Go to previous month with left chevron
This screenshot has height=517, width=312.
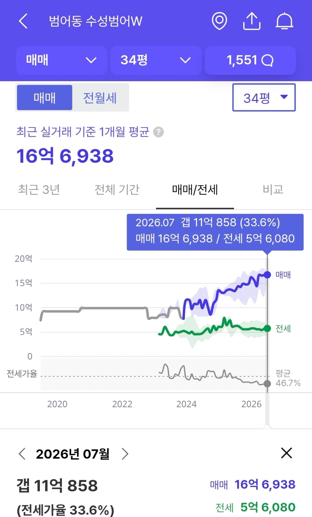point(22,454)
